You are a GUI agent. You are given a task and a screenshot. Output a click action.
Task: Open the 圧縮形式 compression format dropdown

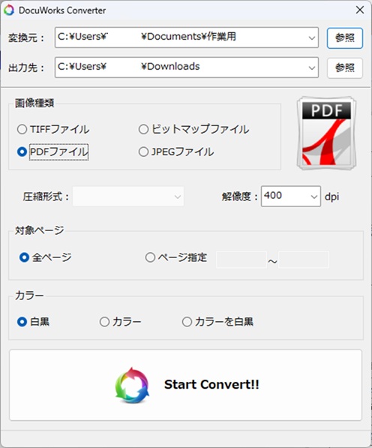click(x=128, y=197)
